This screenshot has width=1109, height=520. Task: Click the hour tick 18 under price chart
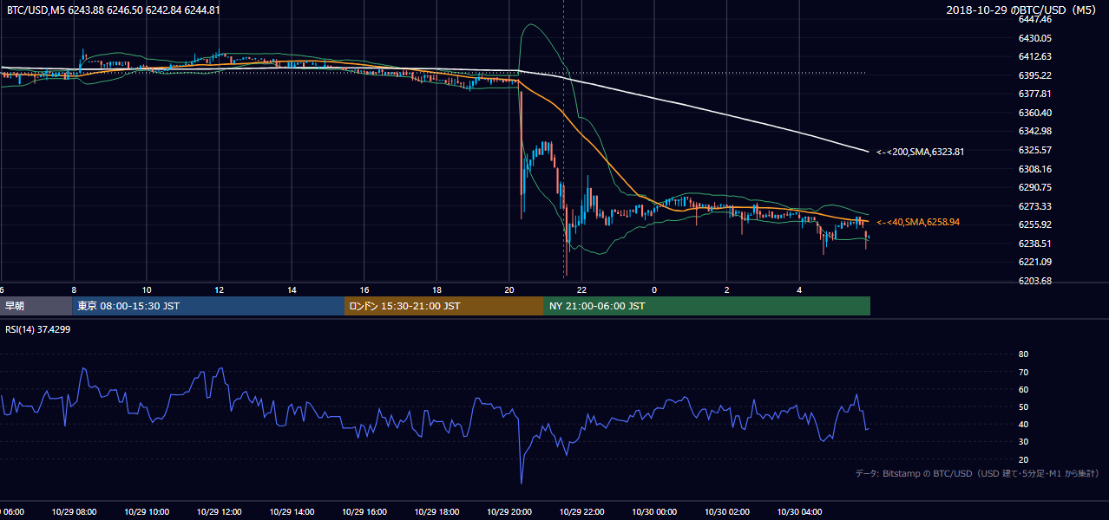coord(436,289)
